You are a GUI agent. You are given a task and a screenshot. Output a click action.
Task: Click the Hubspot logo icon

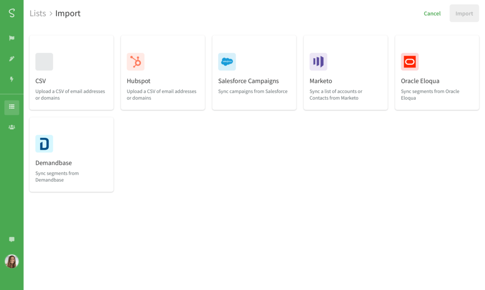(x=135, y=62)
